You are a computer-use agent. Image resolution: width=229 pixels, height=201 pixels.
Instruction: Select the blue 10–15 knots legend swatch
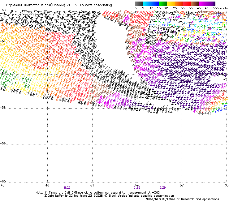pos(155,4)
